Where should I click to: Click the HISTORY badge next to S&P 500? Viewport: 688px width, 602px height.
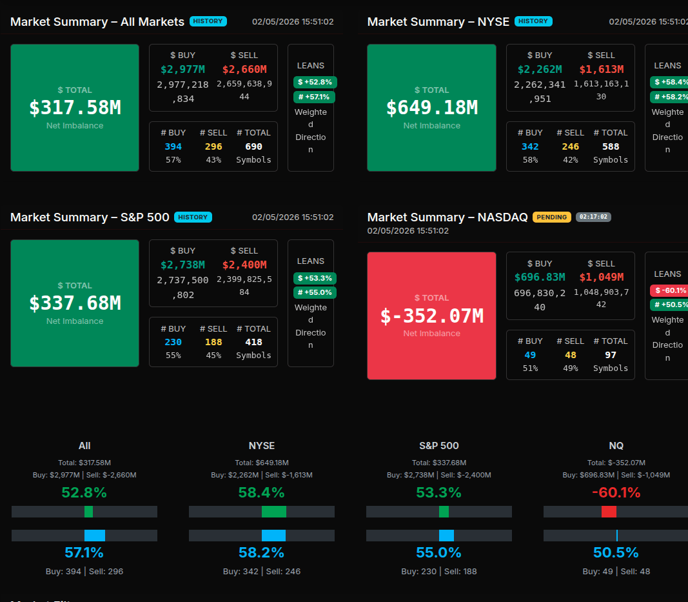pos(193,217)
